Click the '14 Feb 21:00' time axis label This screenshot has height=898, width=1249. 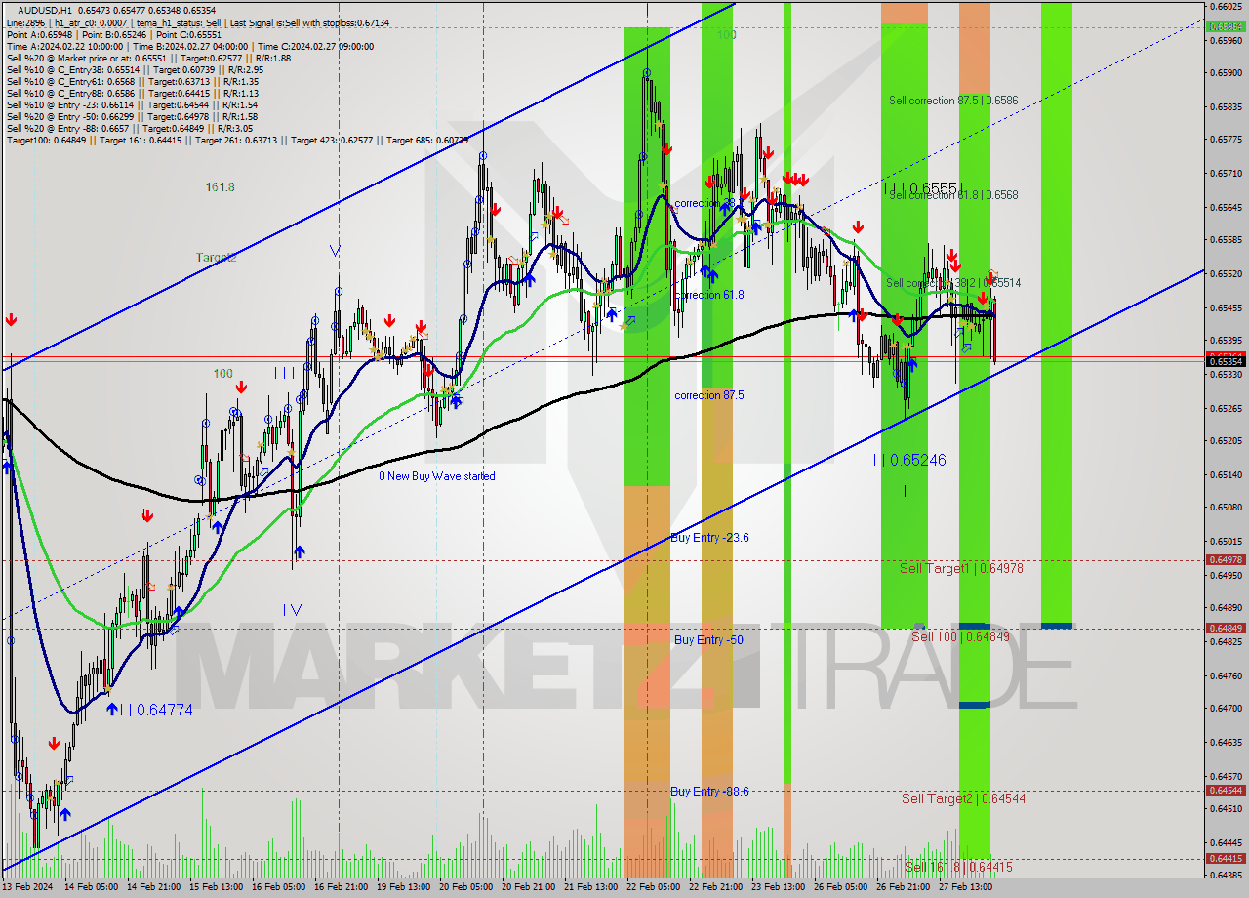click(155, 887)
